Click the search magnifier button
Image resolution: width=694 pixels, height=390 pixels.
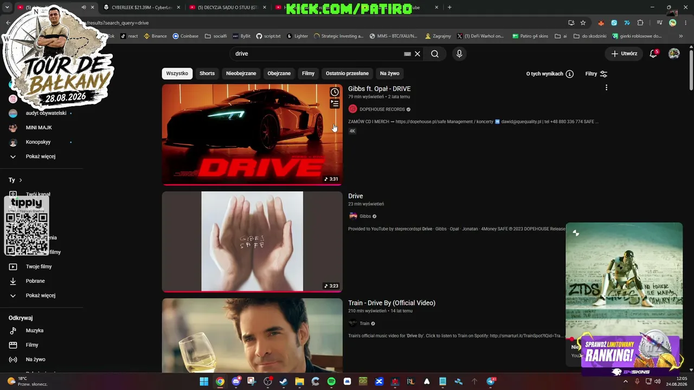pyautogui.click(x=435, y=54)
